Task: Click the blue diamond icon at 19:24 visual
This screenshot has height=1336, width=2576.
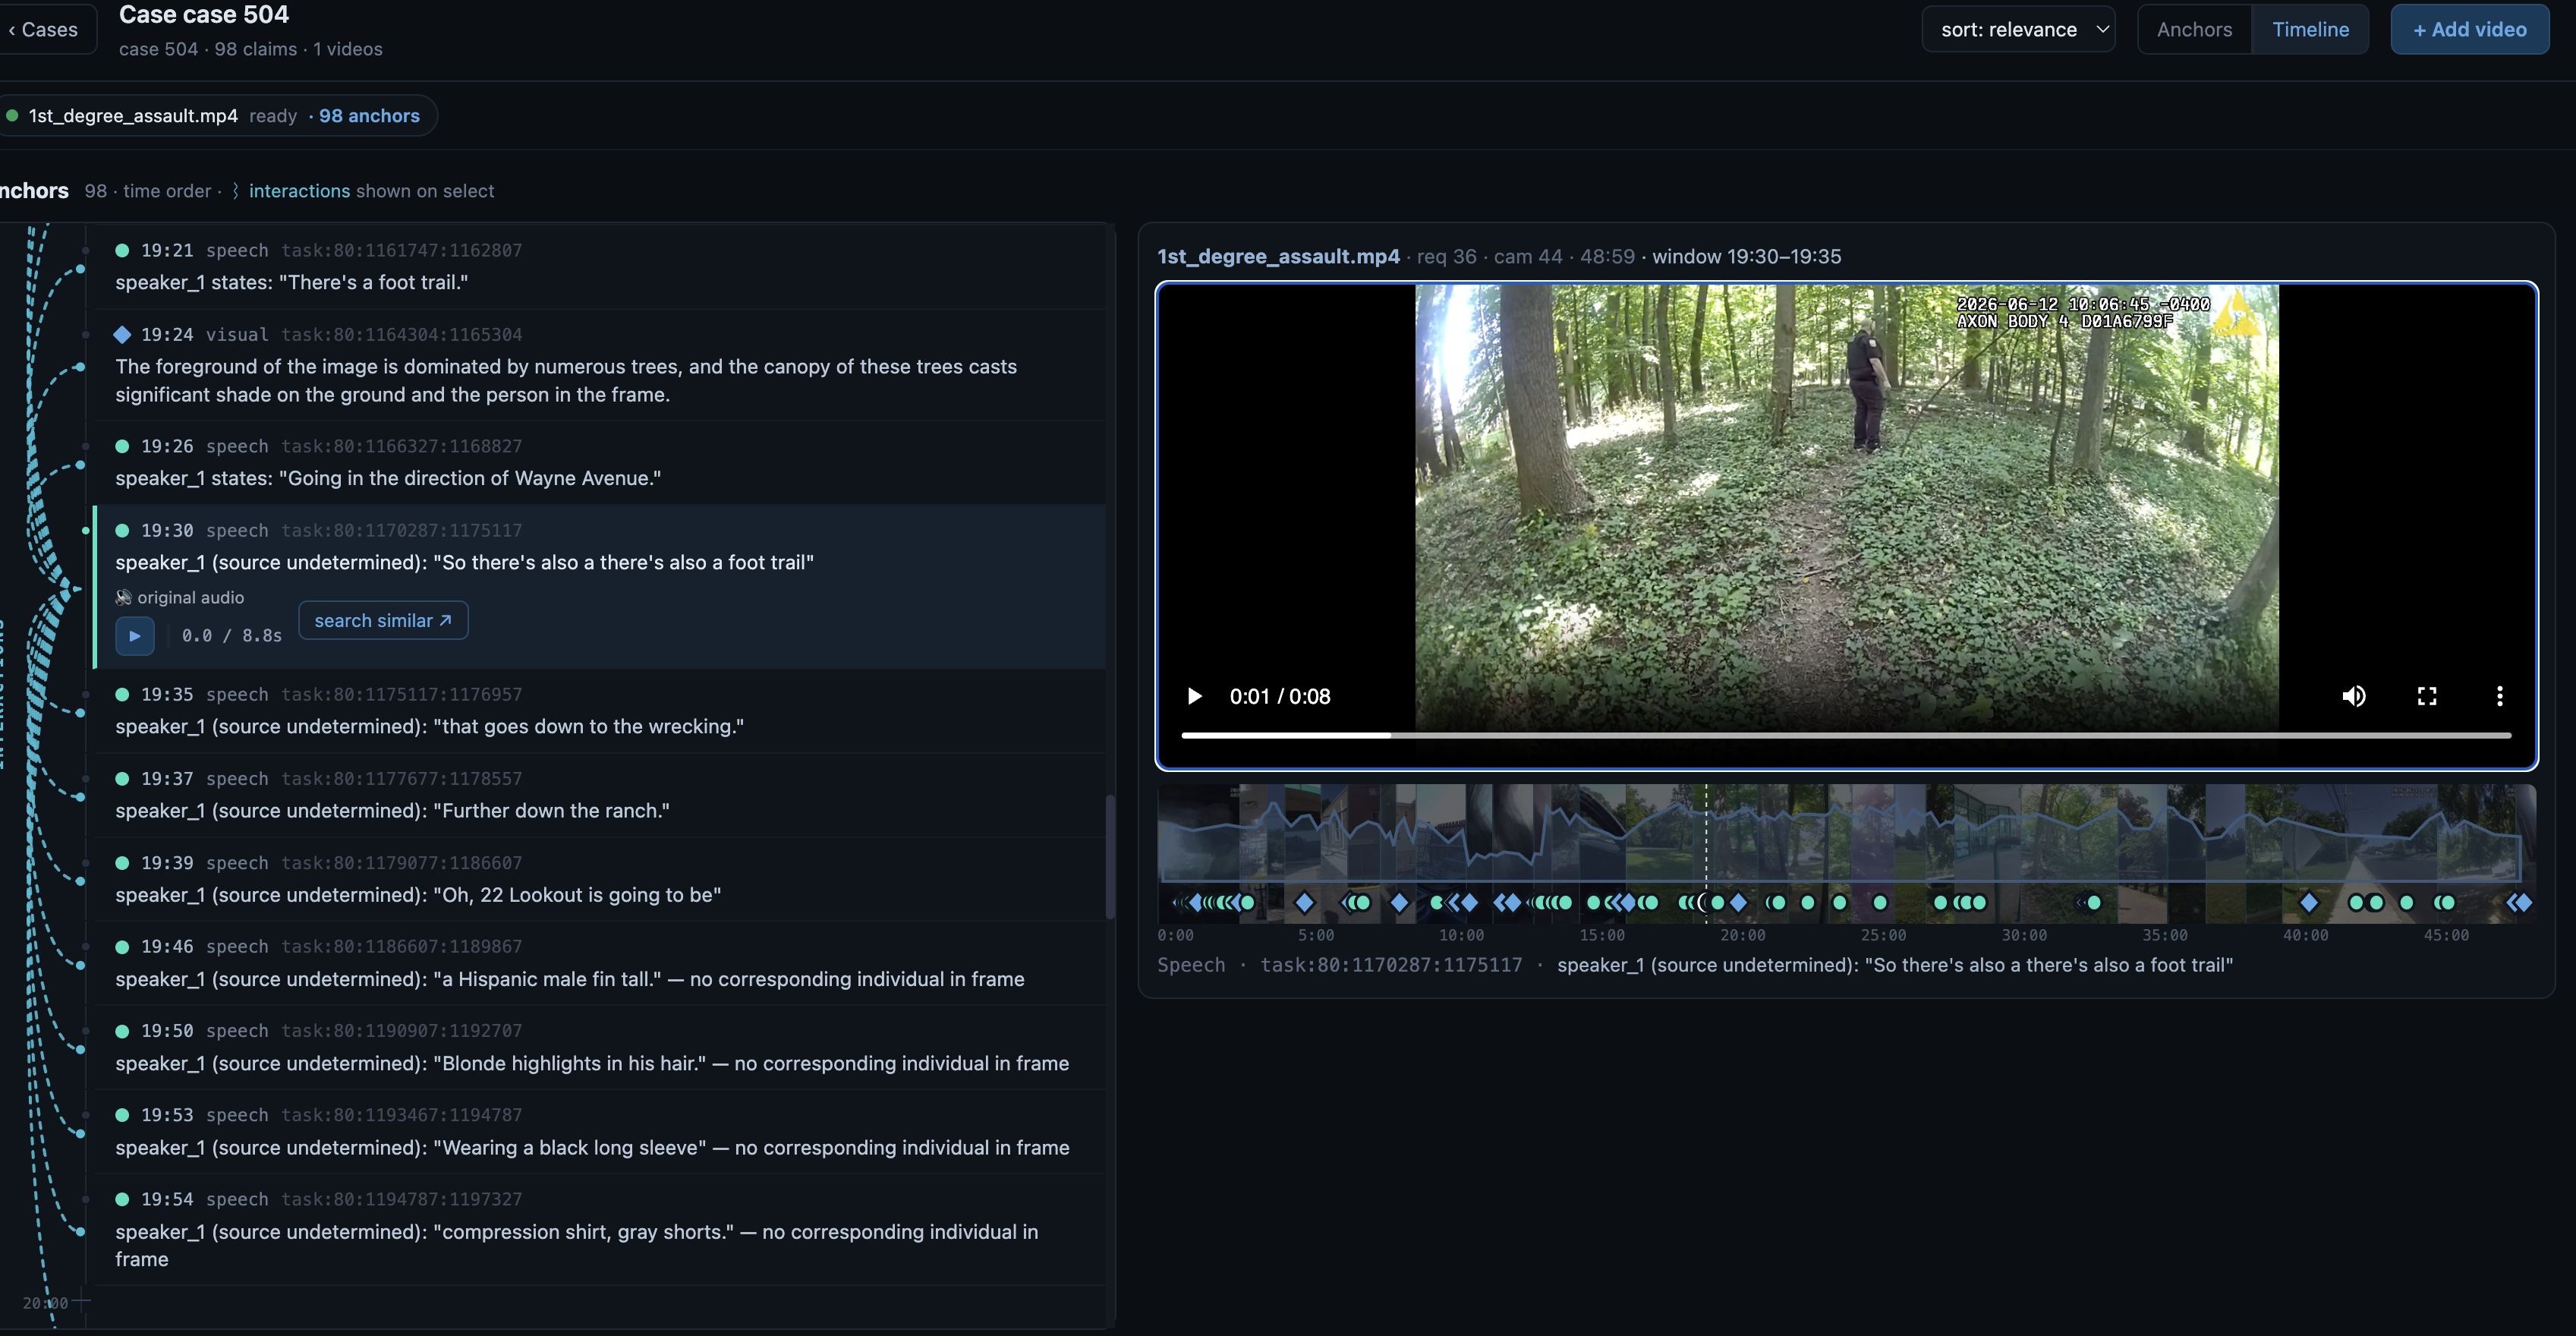Action: 122,334
